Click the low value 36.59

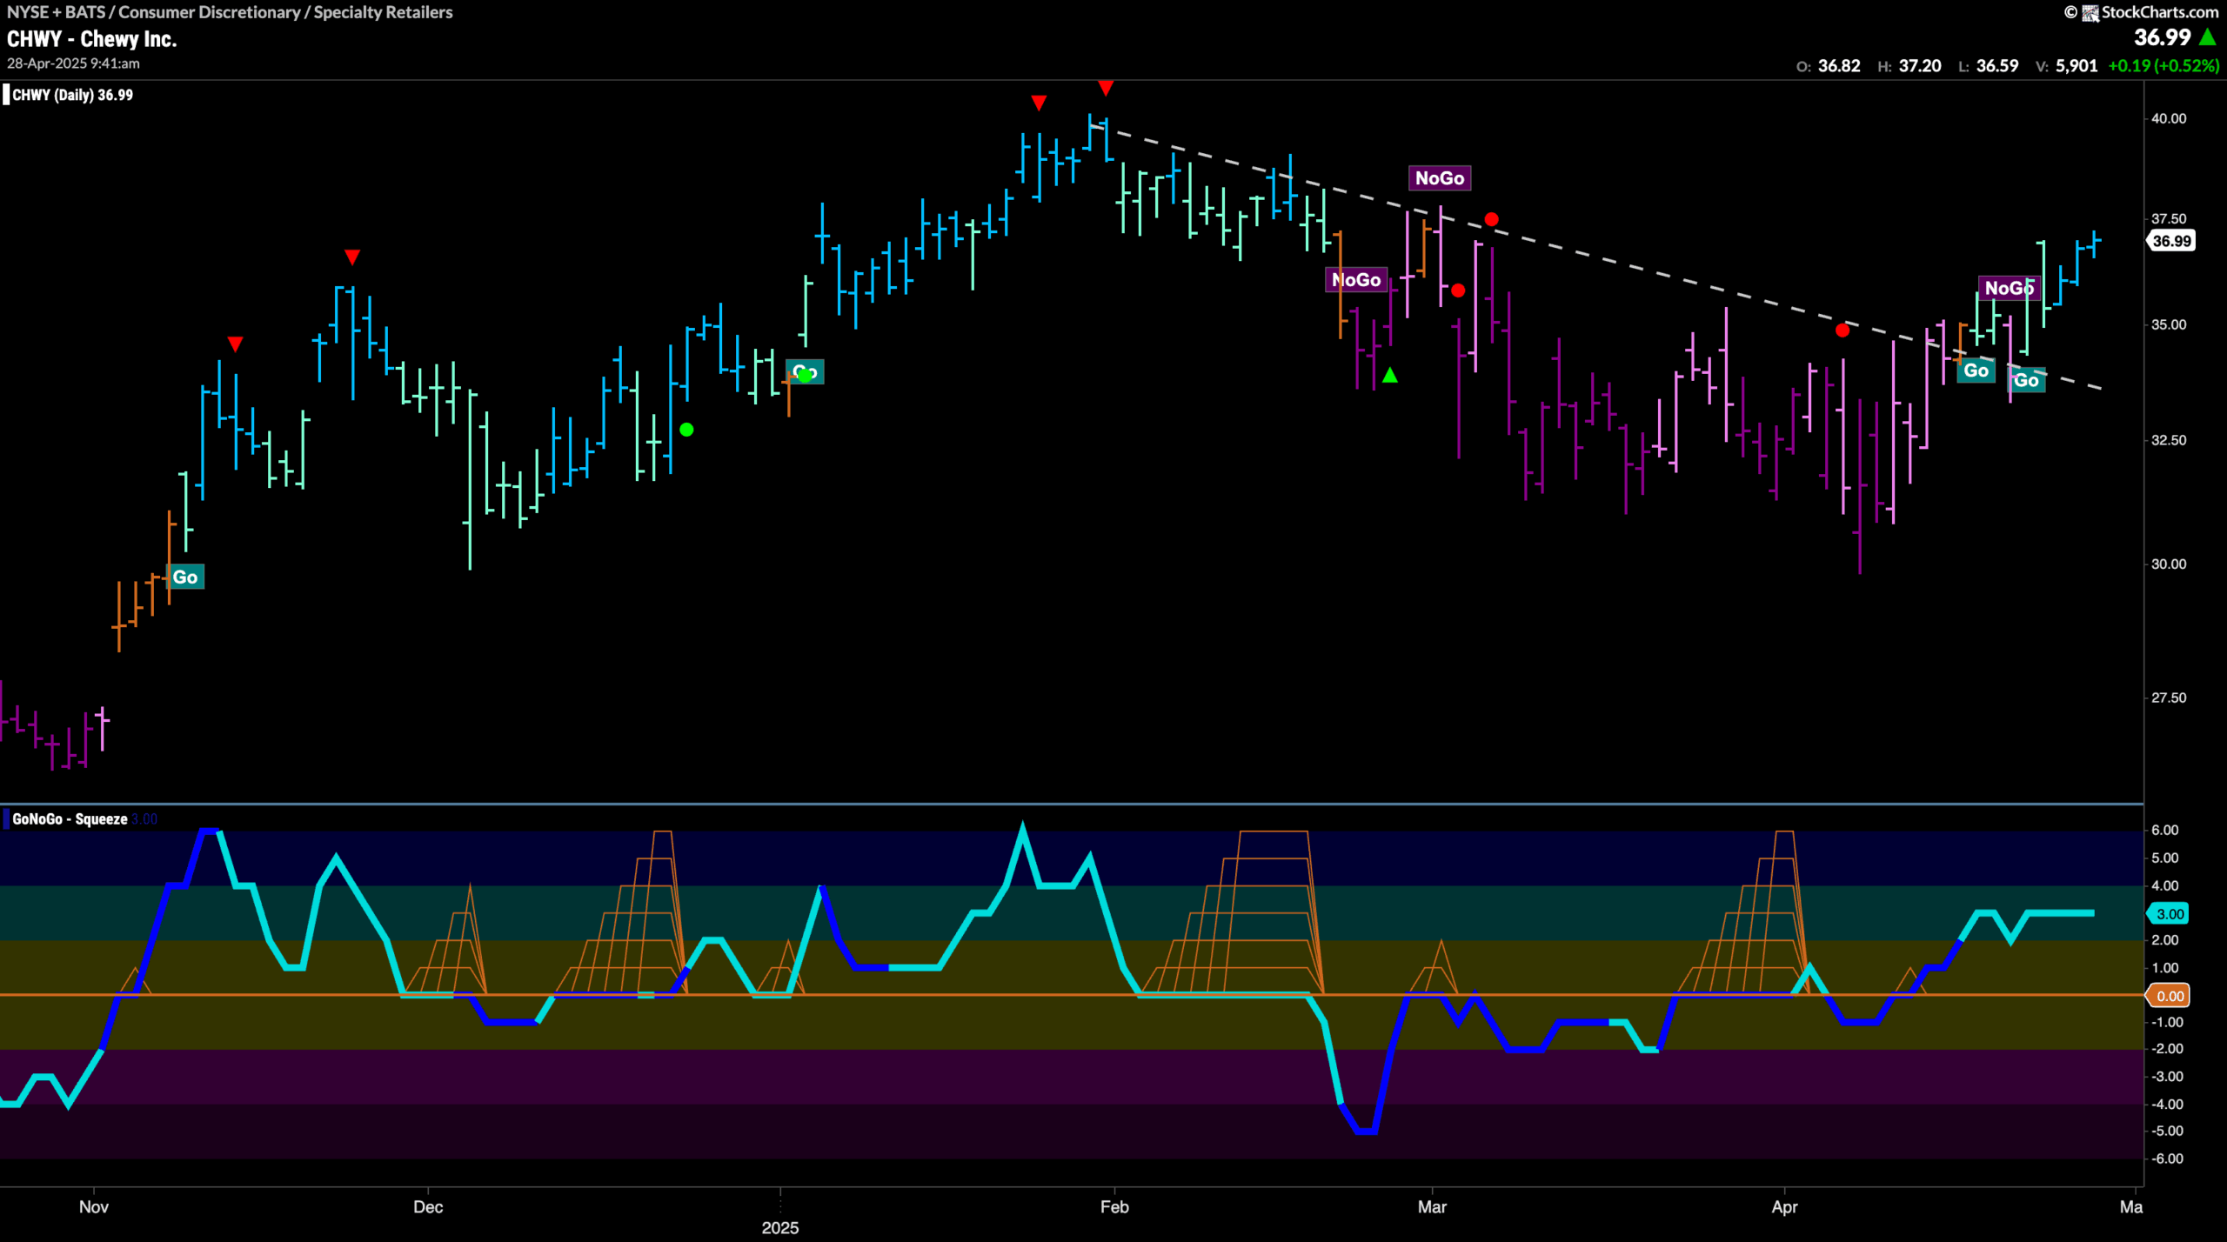(1997, 66)
